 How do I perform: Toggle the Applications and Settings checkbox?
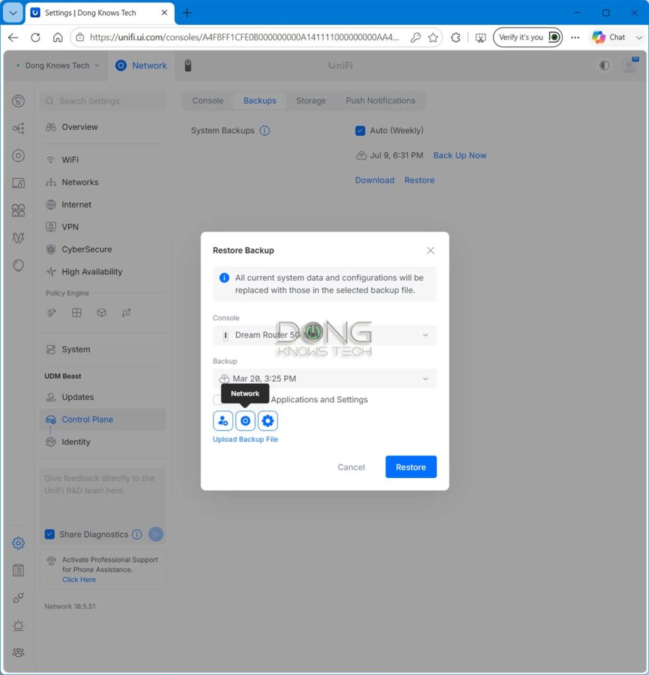point(218,400)
